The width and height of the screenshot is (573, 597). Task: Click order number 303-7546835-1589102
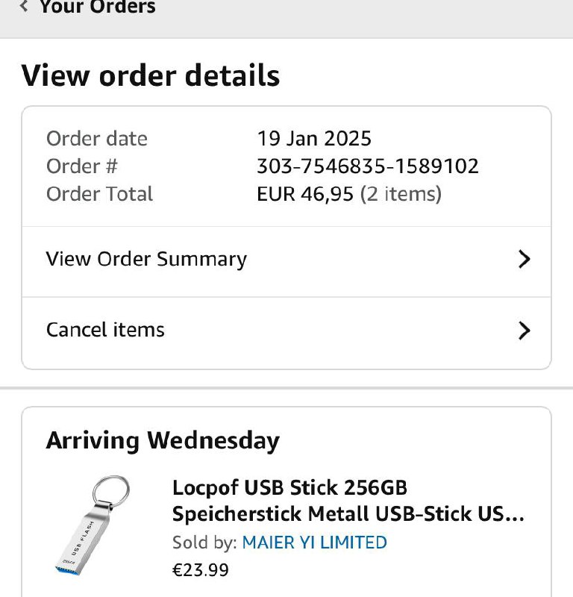[368, 166]
